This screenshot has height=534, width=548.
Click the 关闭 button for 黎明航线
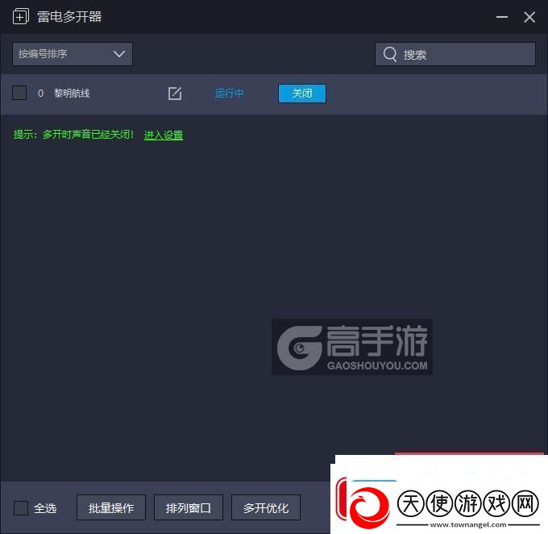[x=302, y=94]
